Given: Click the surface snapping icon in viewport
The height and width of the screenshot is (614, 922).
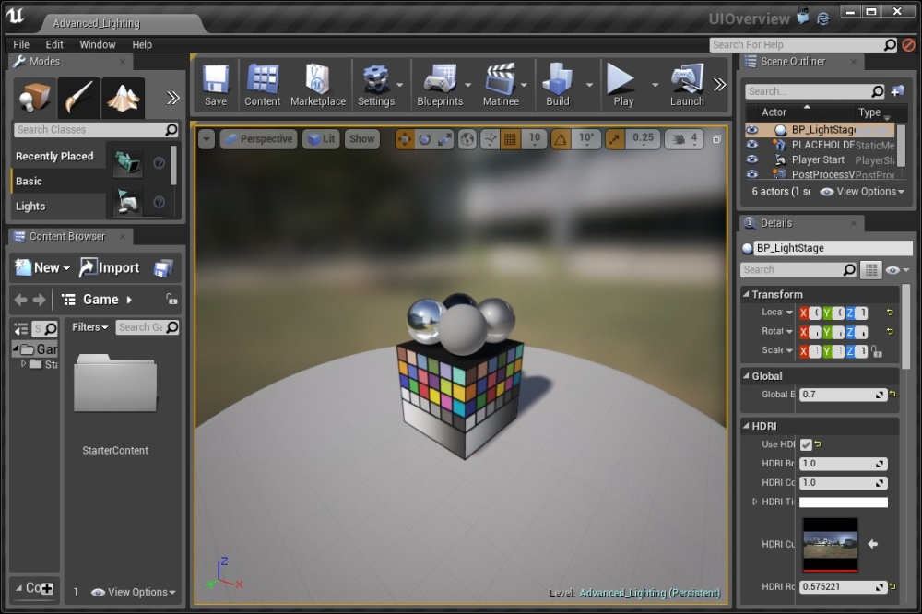Looking at the screenshot, I should [490, 139].
